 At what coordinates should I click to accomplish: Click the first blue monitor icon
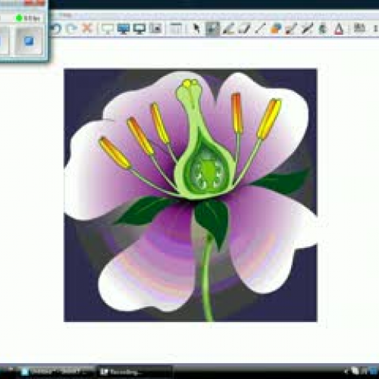click(124, 29)
